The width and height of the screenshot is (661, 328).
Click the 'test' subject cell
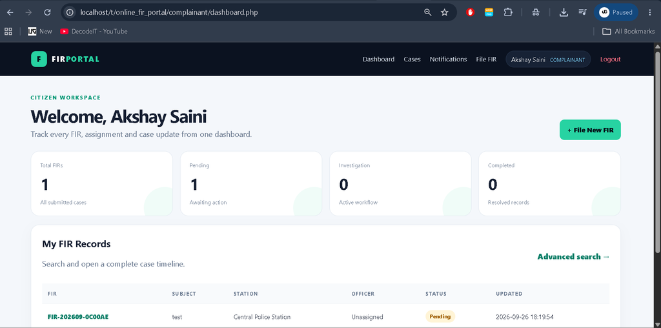pyautogui.click(x=177, y=316)
